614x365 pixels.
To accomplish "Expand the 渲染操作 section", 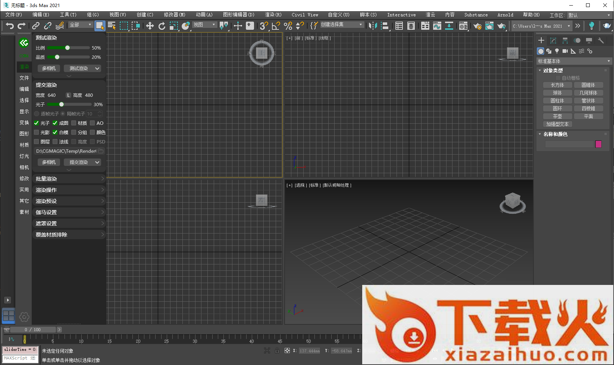I will 69,190.
